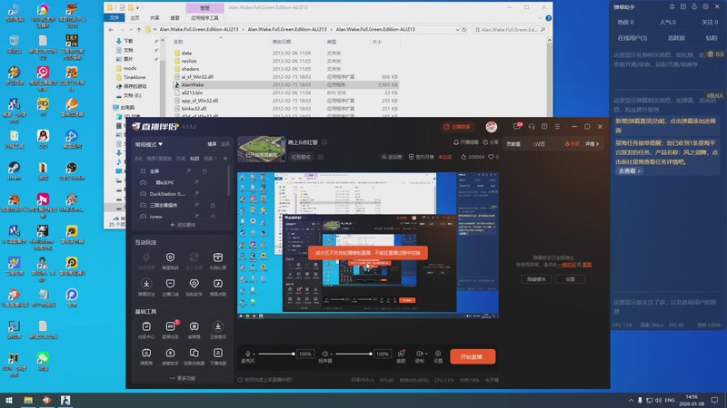The height and width of the screenshot is (408, 727).
Task: Open messages icon with red badge
Action: click(x=517, y=126)
